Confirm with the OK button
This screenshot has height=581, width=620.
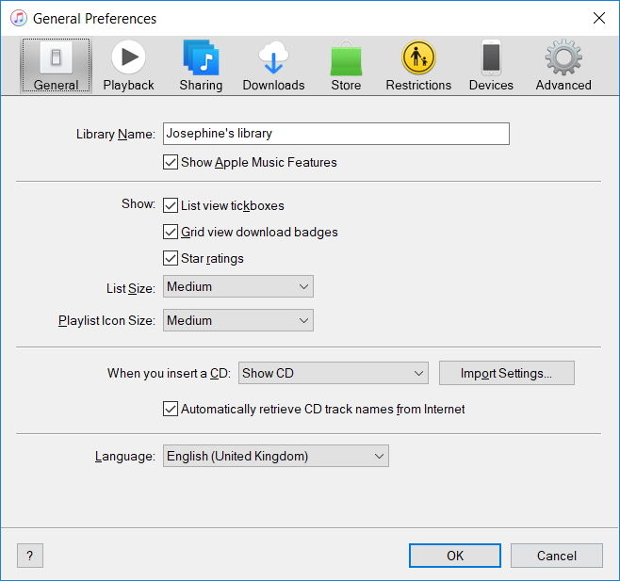click(455, 556)
